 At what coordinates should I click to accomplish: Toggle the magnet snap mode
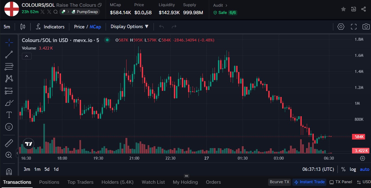pos(9,171)
